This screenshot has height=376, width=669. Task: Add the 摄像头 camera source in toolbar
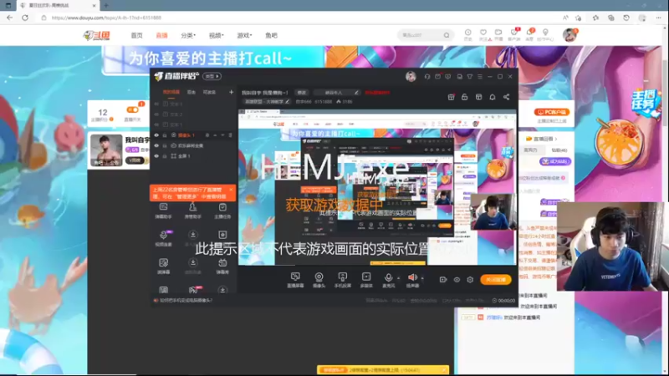[x=319, y=280]
